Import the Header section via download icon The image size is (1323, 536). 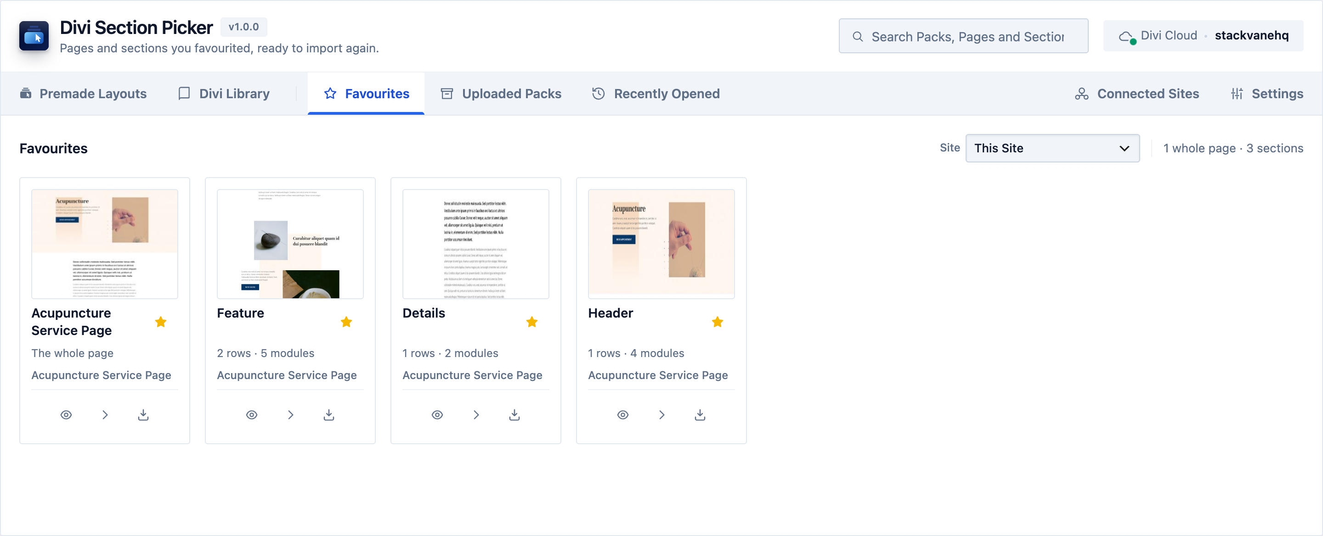[700, 414]
